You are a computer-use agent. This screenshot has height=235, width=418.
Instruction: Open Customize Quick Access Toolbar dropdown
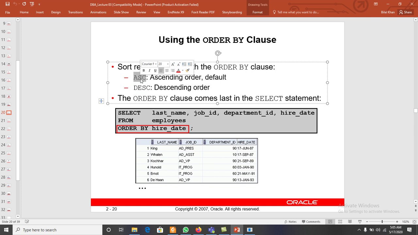click(39, 4)
